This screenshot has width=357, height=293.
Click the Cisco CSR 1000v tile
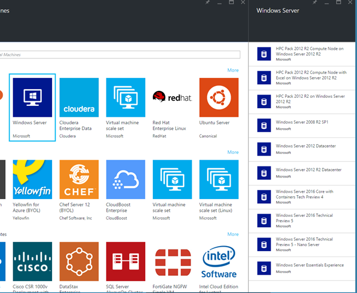(x=33, y=261)
